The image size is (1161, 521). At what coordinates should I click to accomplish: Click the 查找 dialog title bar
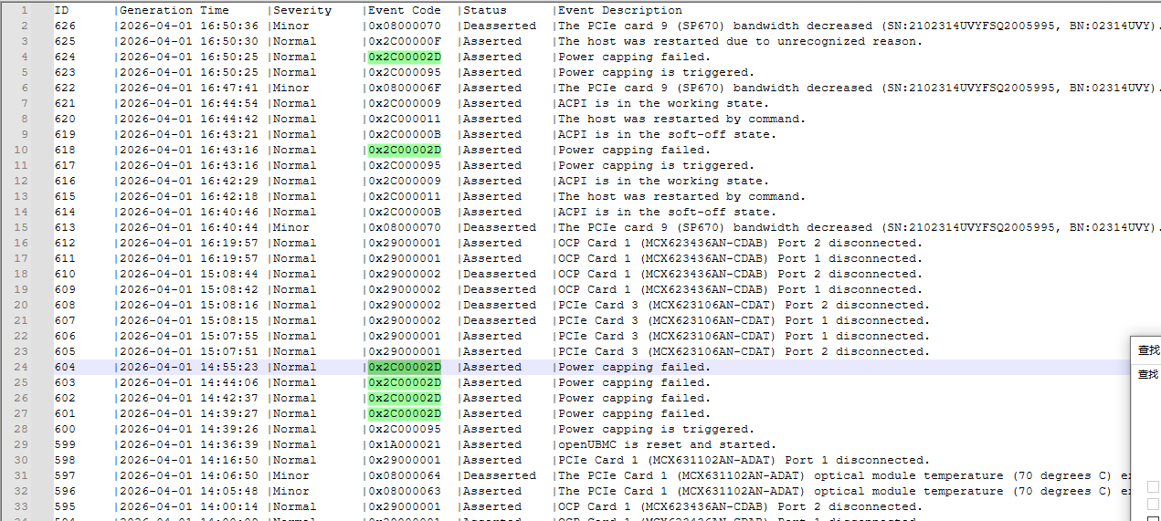click(1147, 349)
